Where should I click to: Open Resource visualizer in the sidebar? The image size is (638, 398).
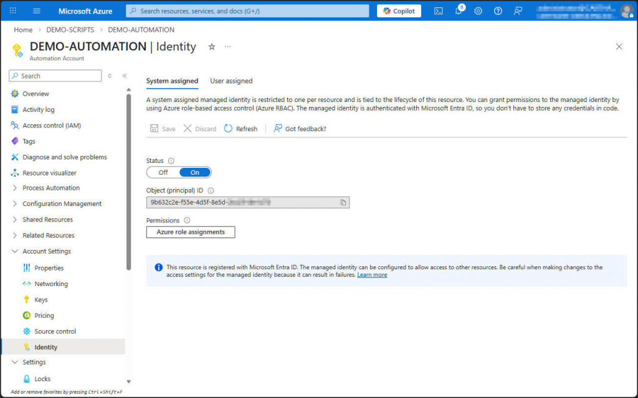point(49,172)
